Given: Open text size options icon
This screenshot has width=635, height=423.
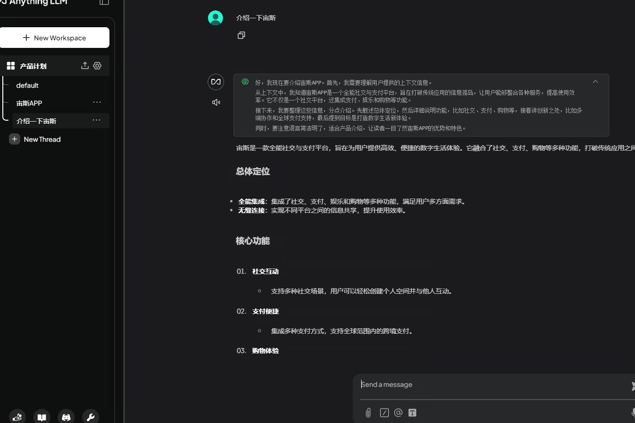Looking at the screenshot, I should point(412,413).
